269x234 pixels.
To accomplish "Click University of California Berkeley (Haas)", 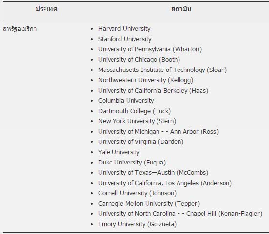I will pyautogui.click(x=153, y=91).
